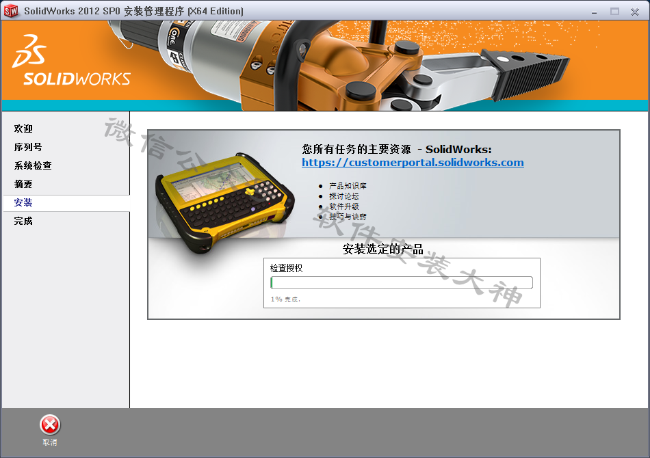Click the red cancel X icon
Image resolution: width=650 pixels, height=458 pixels.
(x=50, y=425)
